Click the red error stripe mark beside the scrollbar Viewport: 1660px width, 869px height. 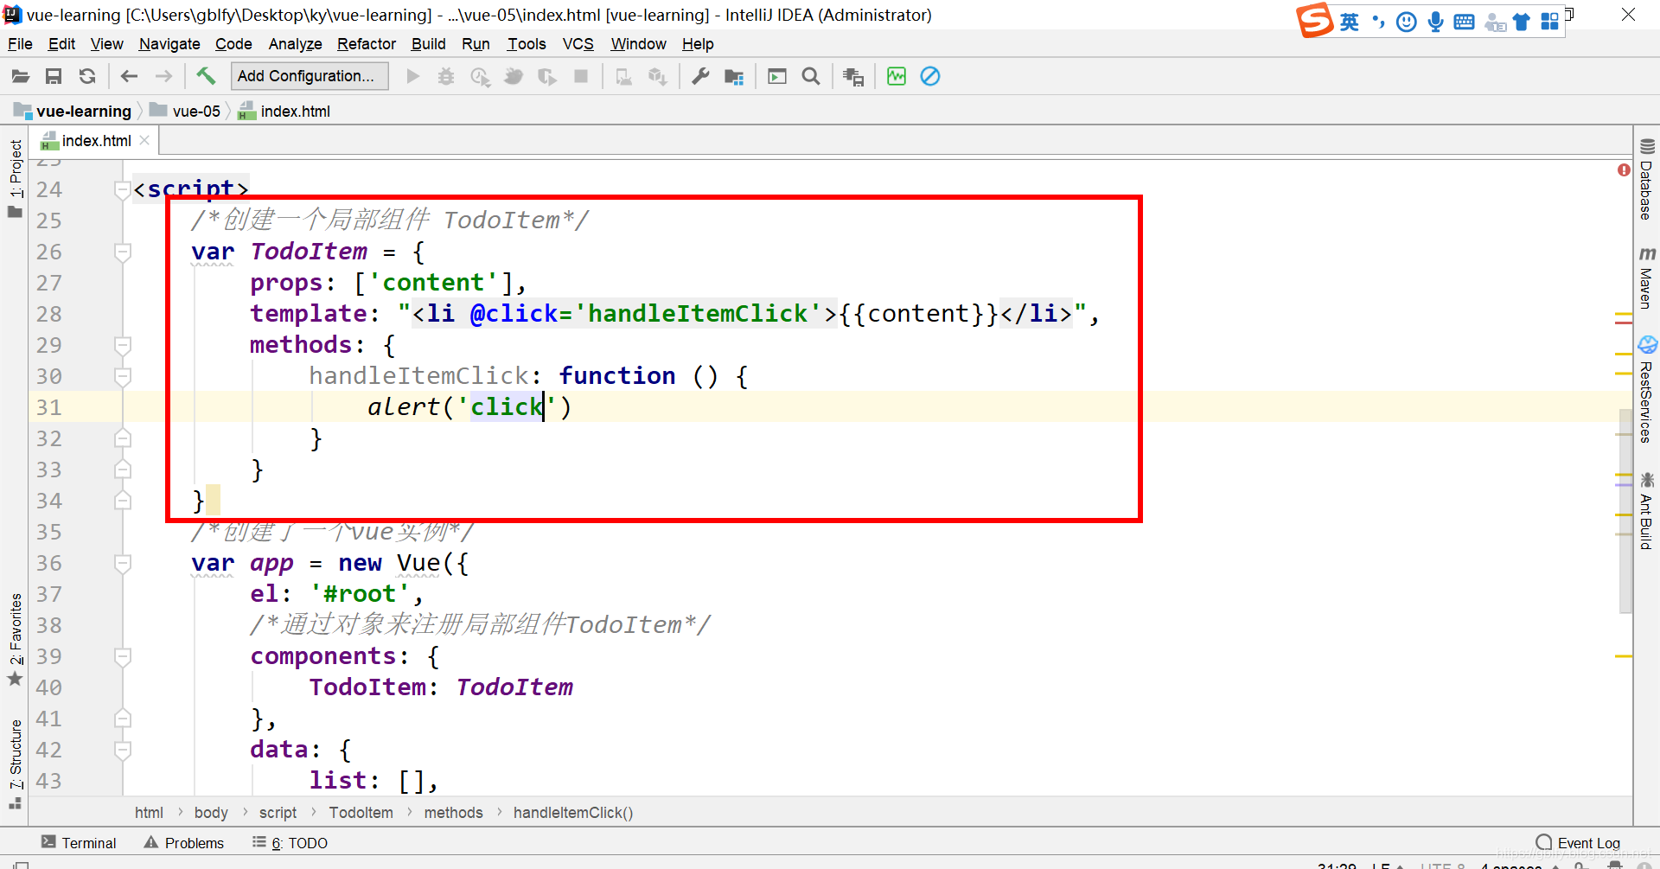tap(1623, 323)
